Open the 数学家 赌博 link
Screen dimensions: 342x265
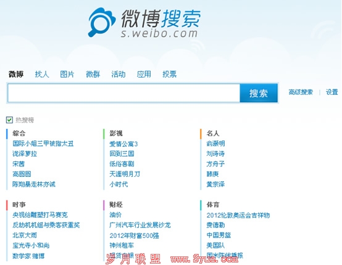28,256
